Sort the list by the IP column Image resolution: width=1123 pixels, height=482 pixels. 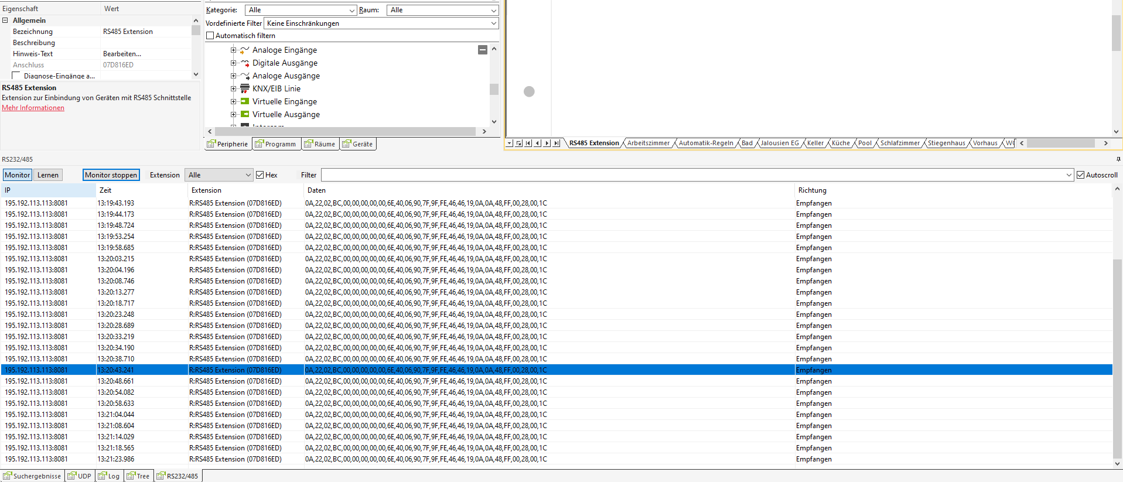[49, 190]
